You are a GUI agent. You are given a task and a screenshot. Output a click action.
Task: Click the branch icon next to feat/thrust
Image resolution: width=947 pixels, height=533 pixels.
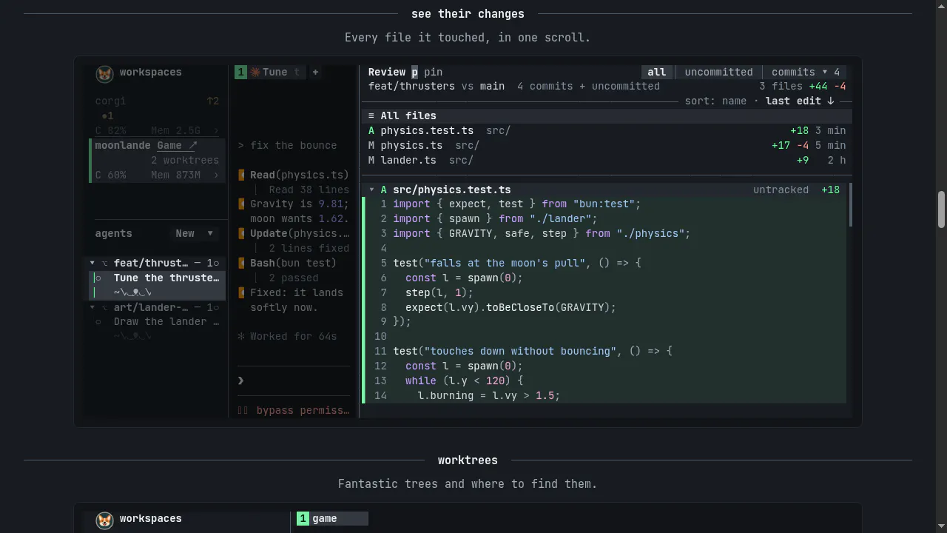pyautogui.click(x=104, y=263)
